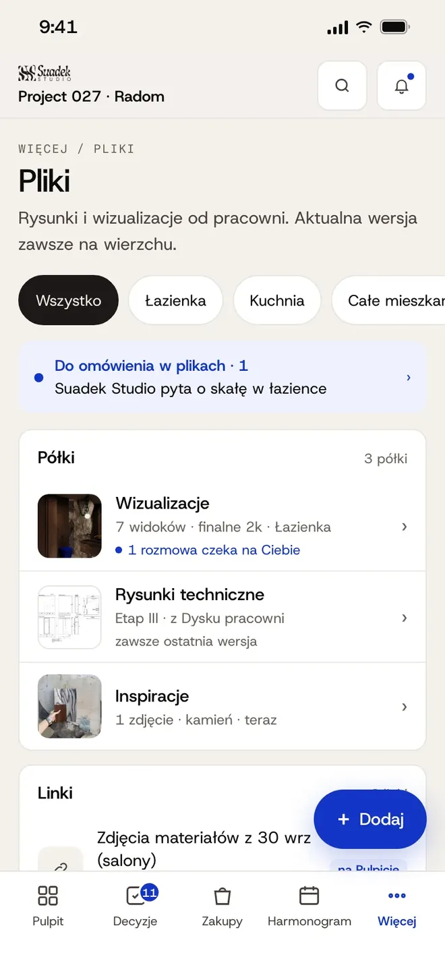Go to Decyzje tab with badge 11
Viewport: 445px width, 963px height.
(x=135, y=906)
